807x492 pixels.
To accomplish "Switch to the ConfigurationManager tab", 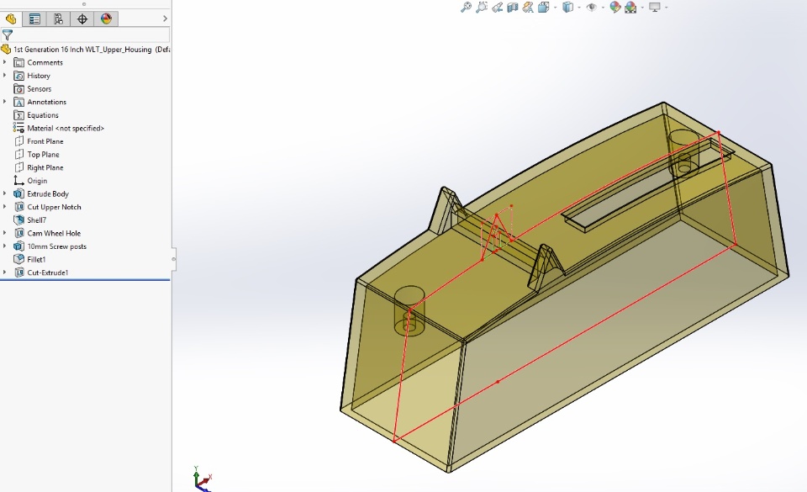I will pos(58,19).
